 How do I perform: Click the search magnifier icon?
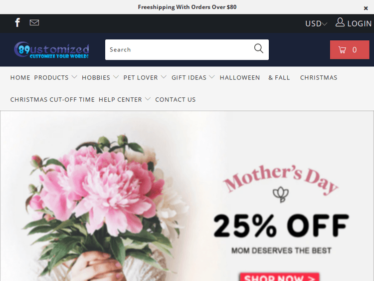click(258, 48)
